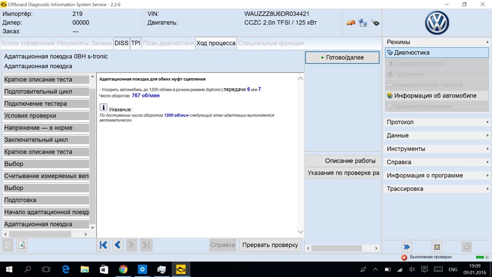
Task: Expand the Протокол section
Action: pos(487,122)
